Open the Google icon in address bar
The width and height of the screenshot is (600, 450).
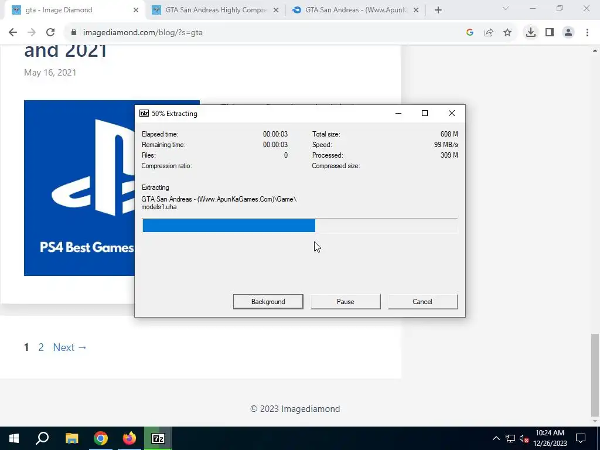[x=470, y=33]
